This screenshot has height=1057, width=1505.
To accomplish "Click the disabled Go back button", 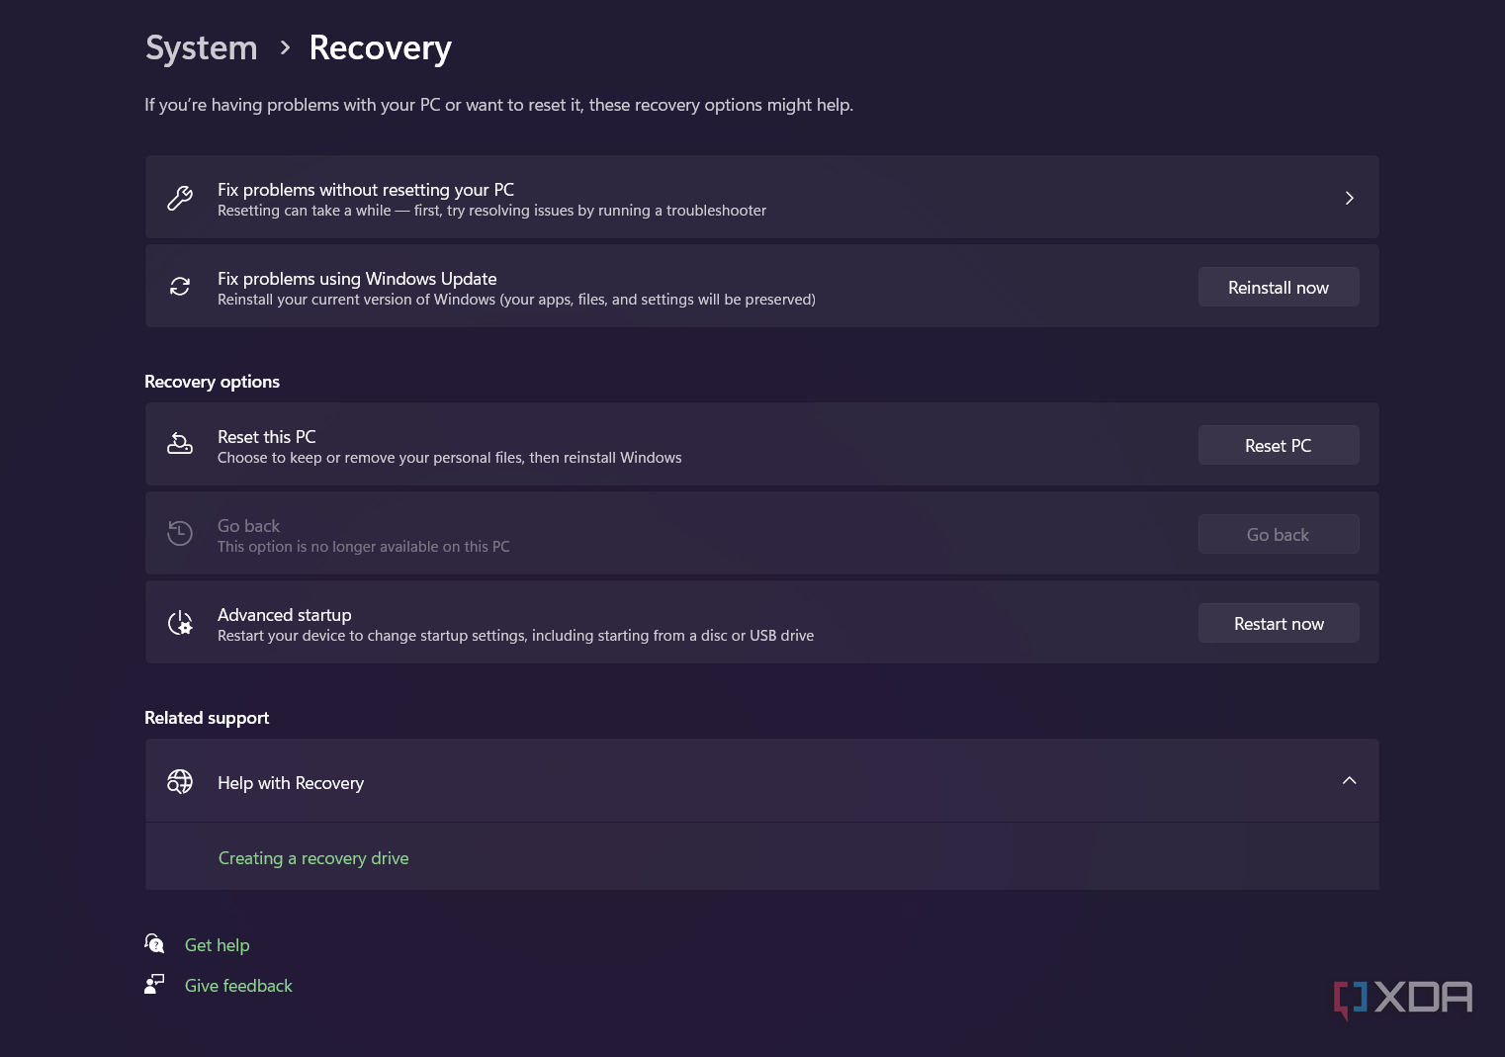I will click(x=1279, y=534).
